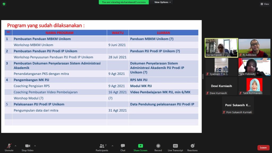Click the LUARAN column header
This screenshot has width=272, height=153.
tap(163, 33)
